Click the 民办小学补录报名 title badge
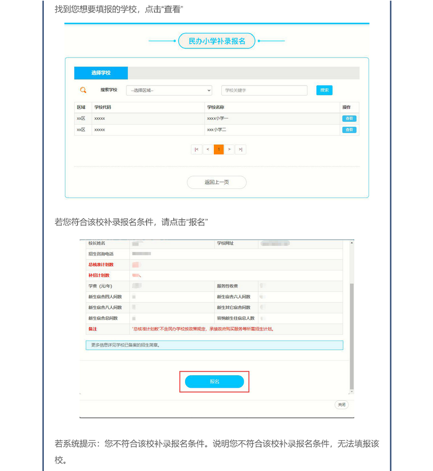This screenshot has width=433, height=471. (216, 41)
